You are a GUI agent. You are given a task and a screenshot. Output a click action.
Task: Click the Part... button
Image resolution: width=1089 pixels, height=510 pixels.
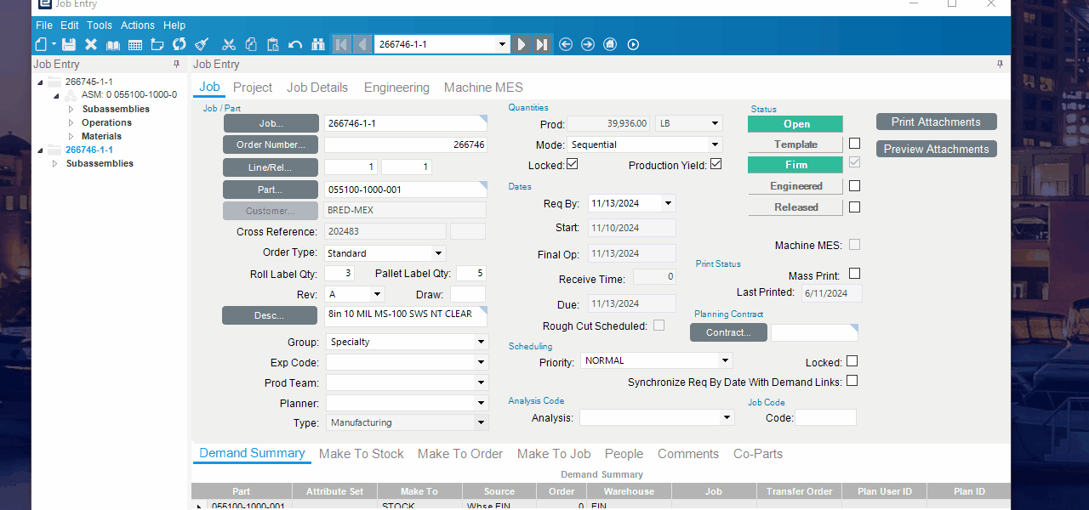pos(271,190)
